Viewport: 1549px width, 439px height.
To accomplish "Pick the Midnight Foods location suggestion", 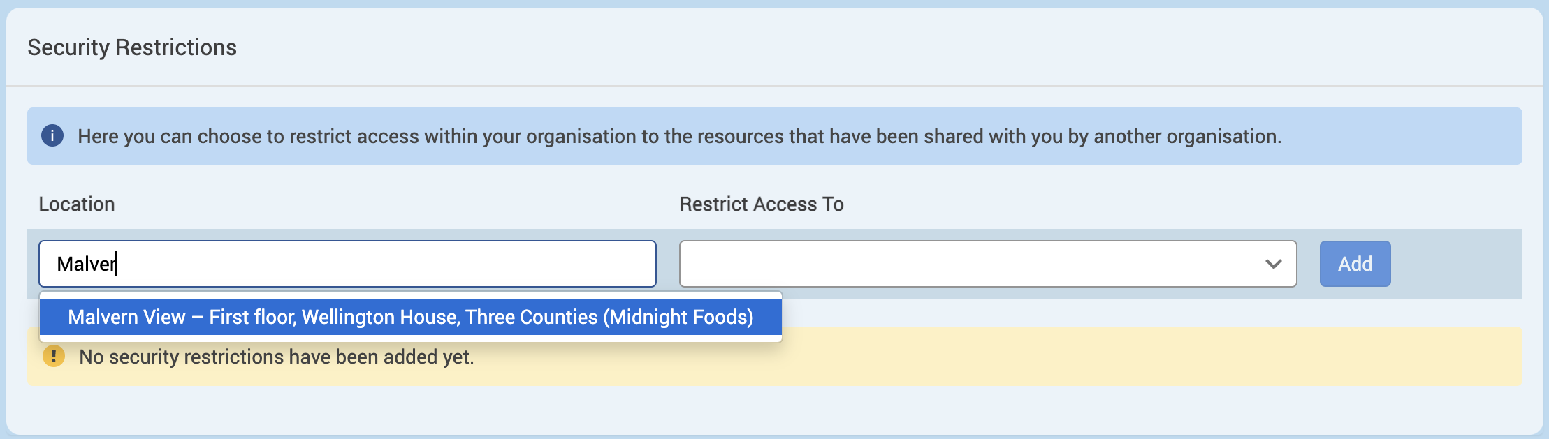I will point(411,317).
